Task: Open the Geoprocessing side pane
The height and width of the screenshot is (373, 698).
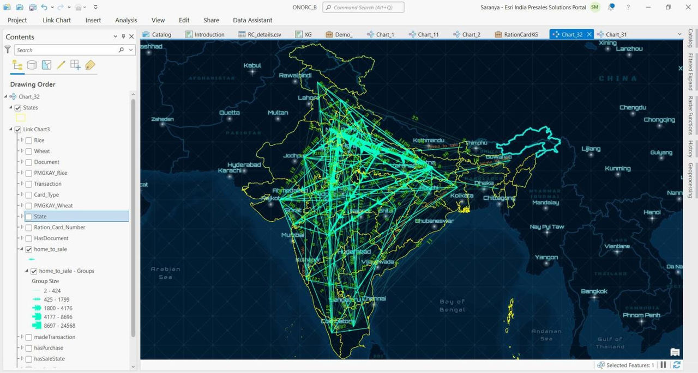Action: pyautogui.click(x=690, y=180)
